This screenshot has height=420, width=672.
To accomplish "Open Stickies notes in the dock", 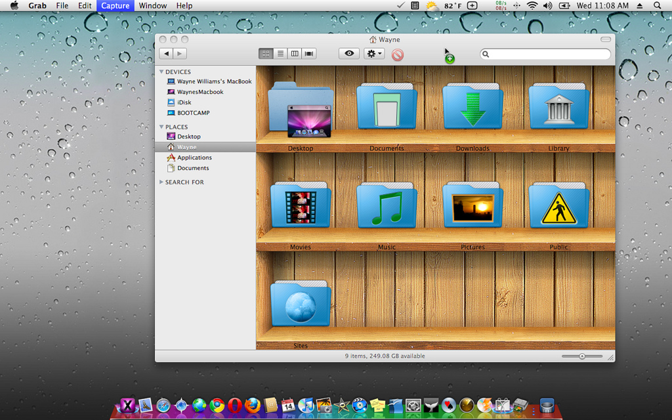I will (377, 405).
